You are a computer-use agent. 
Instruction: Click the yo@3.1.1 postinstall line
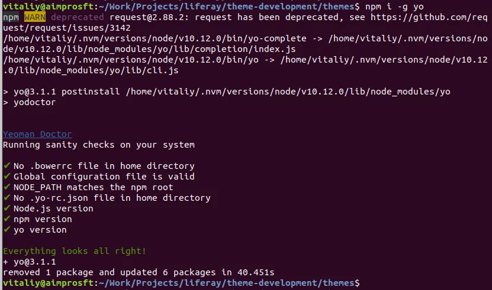(227, 92)
